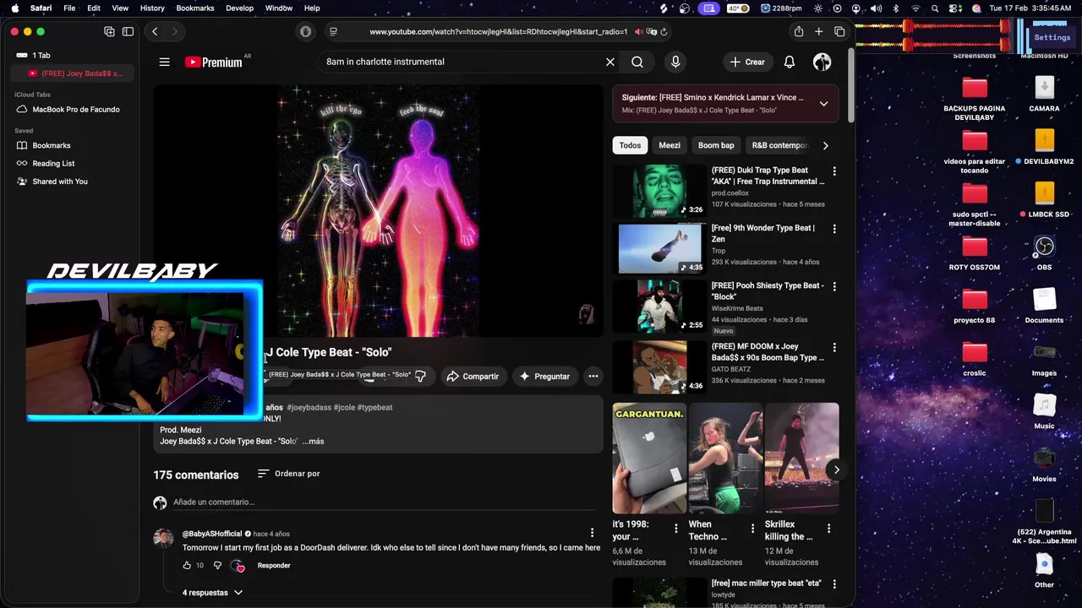Open more video actions ellipsis button
The image size is (1082, 608).
[x=593, y=377]
